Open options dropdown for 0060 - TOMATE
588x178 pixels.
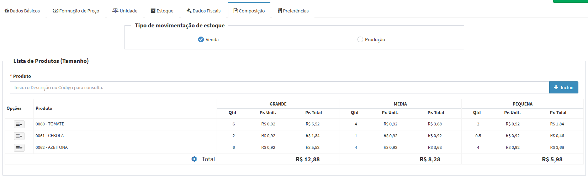(x=19, y=124)
